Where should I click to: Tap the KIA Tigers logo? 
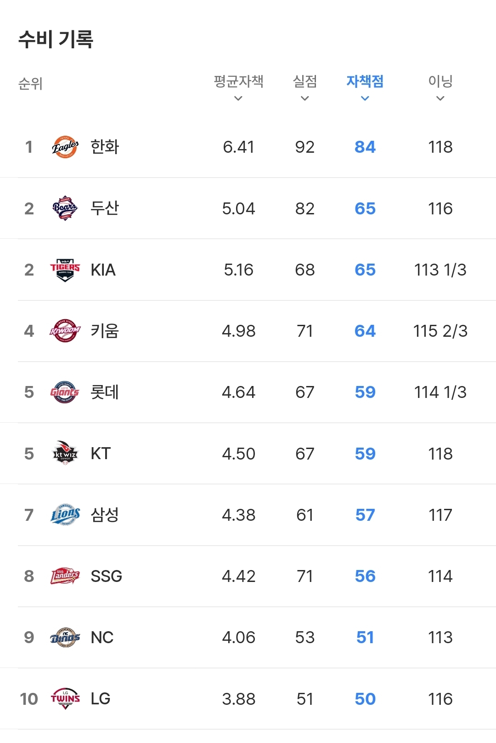pyautogui.click(x=65, y=270)
